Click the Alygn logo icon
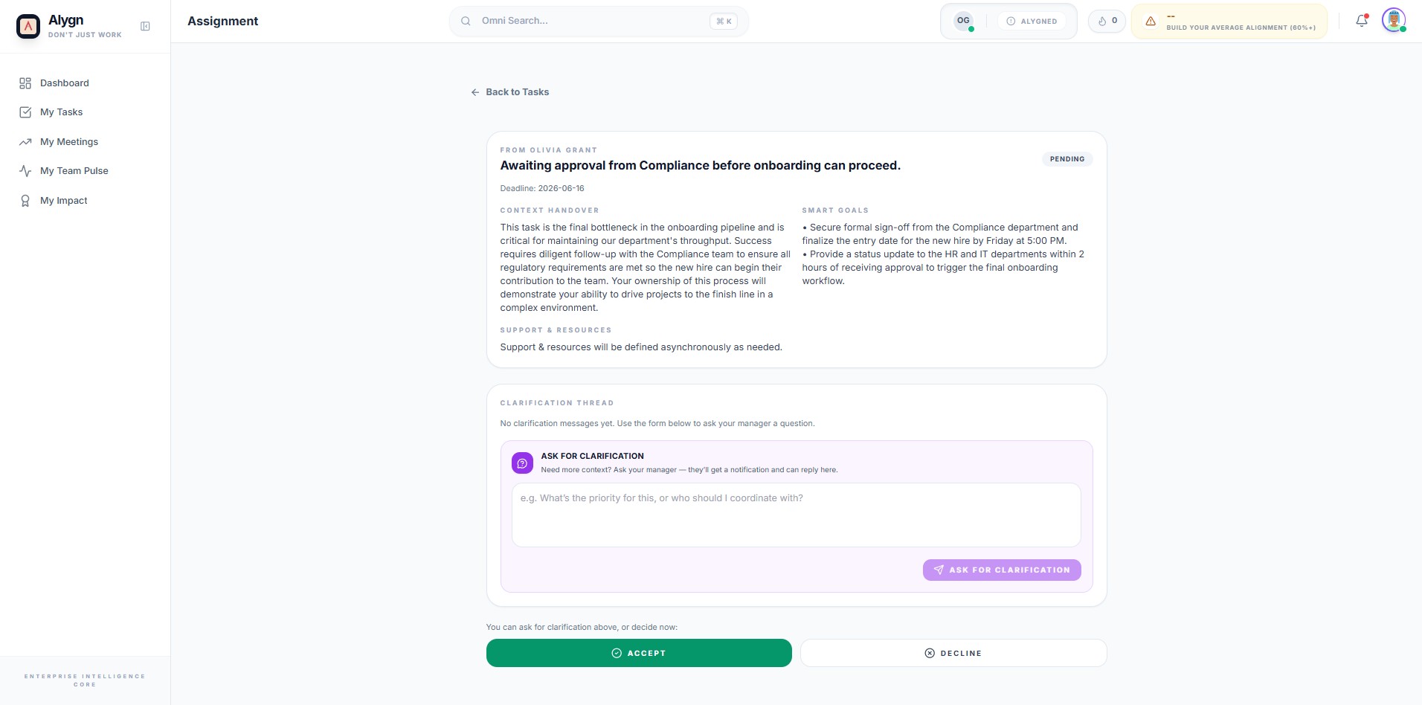This screenshot has width=1422, height=705. [x=28, y=26]
